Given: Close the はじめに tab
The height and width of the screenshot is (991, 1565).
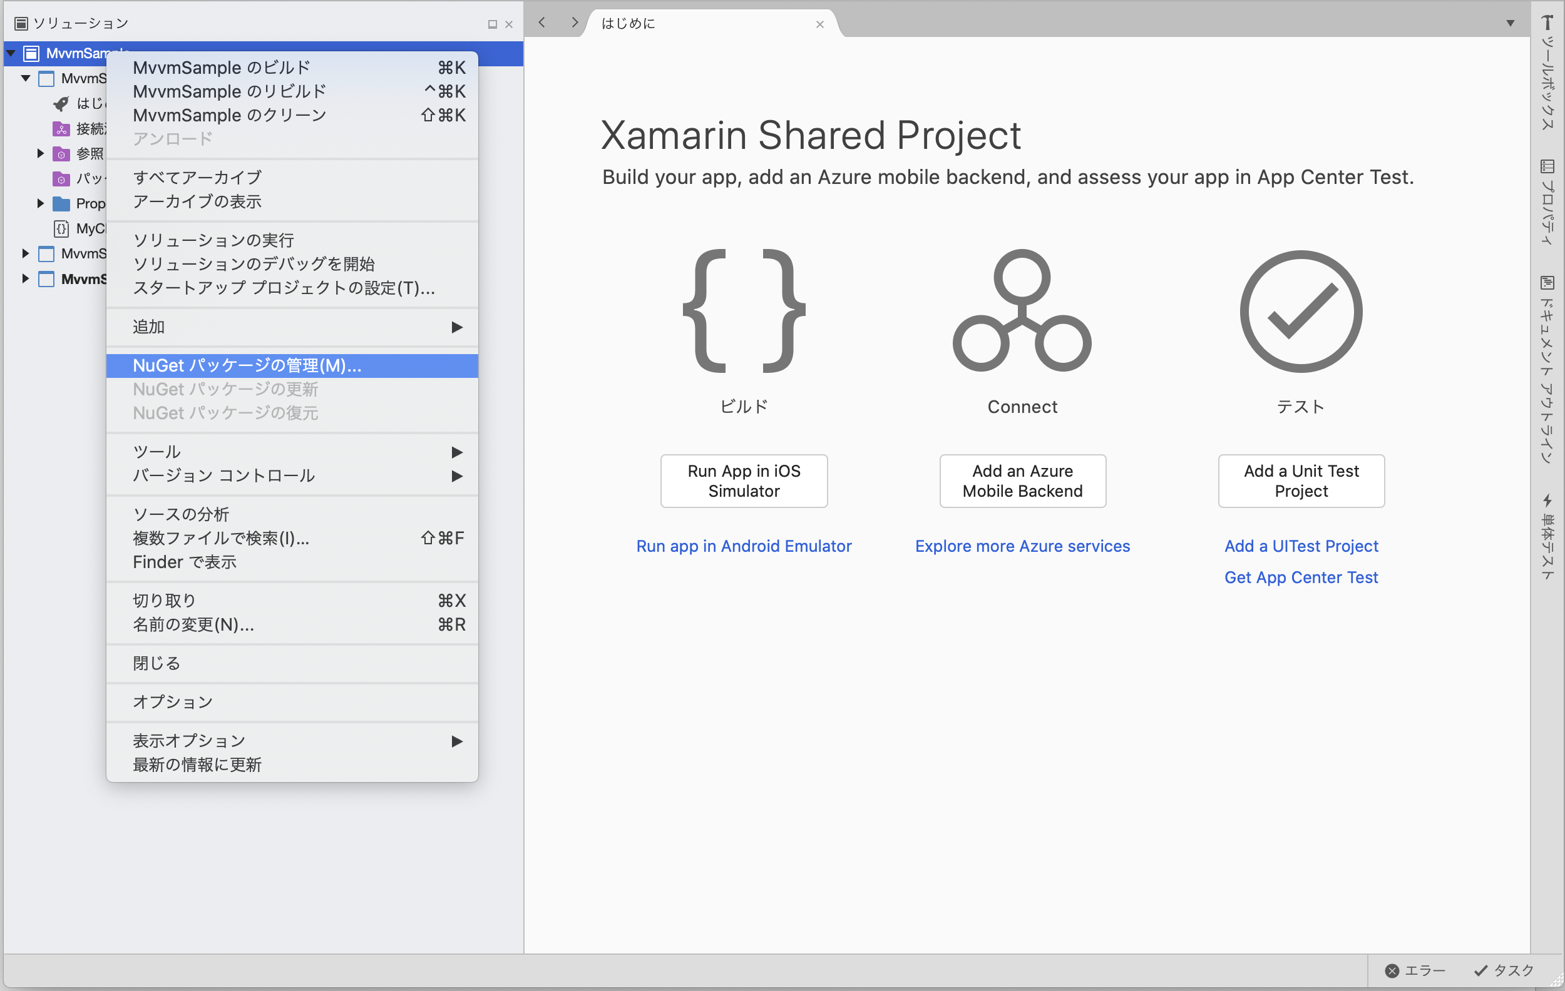Looking at the screenshot, I should (819, 24).
